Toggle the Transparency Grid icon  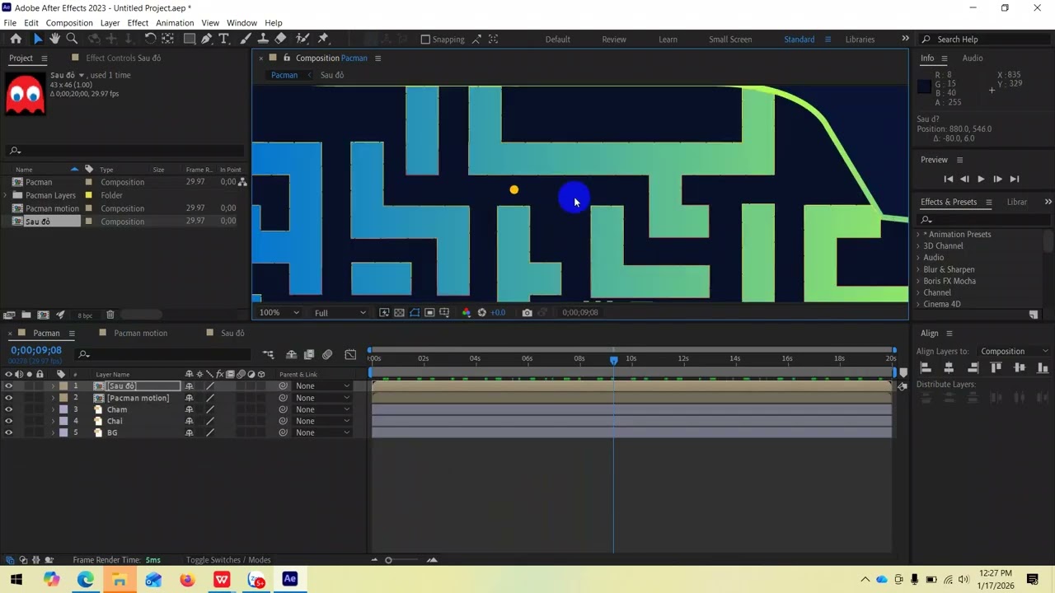click(399, 313)
